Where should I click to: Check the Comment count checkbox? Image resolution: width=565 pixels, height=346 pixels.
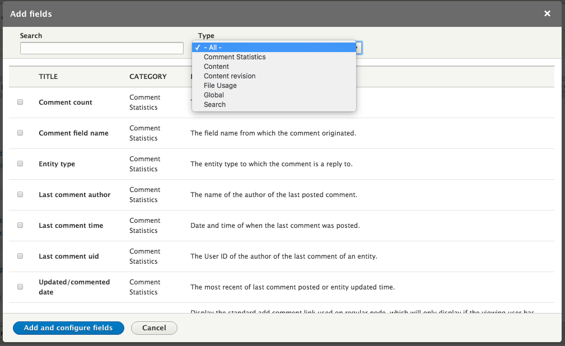(20, 102)
